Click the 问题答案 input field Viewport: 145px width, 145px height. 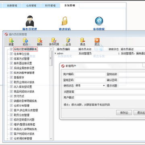pyautogui.click(x=110, y=92)
